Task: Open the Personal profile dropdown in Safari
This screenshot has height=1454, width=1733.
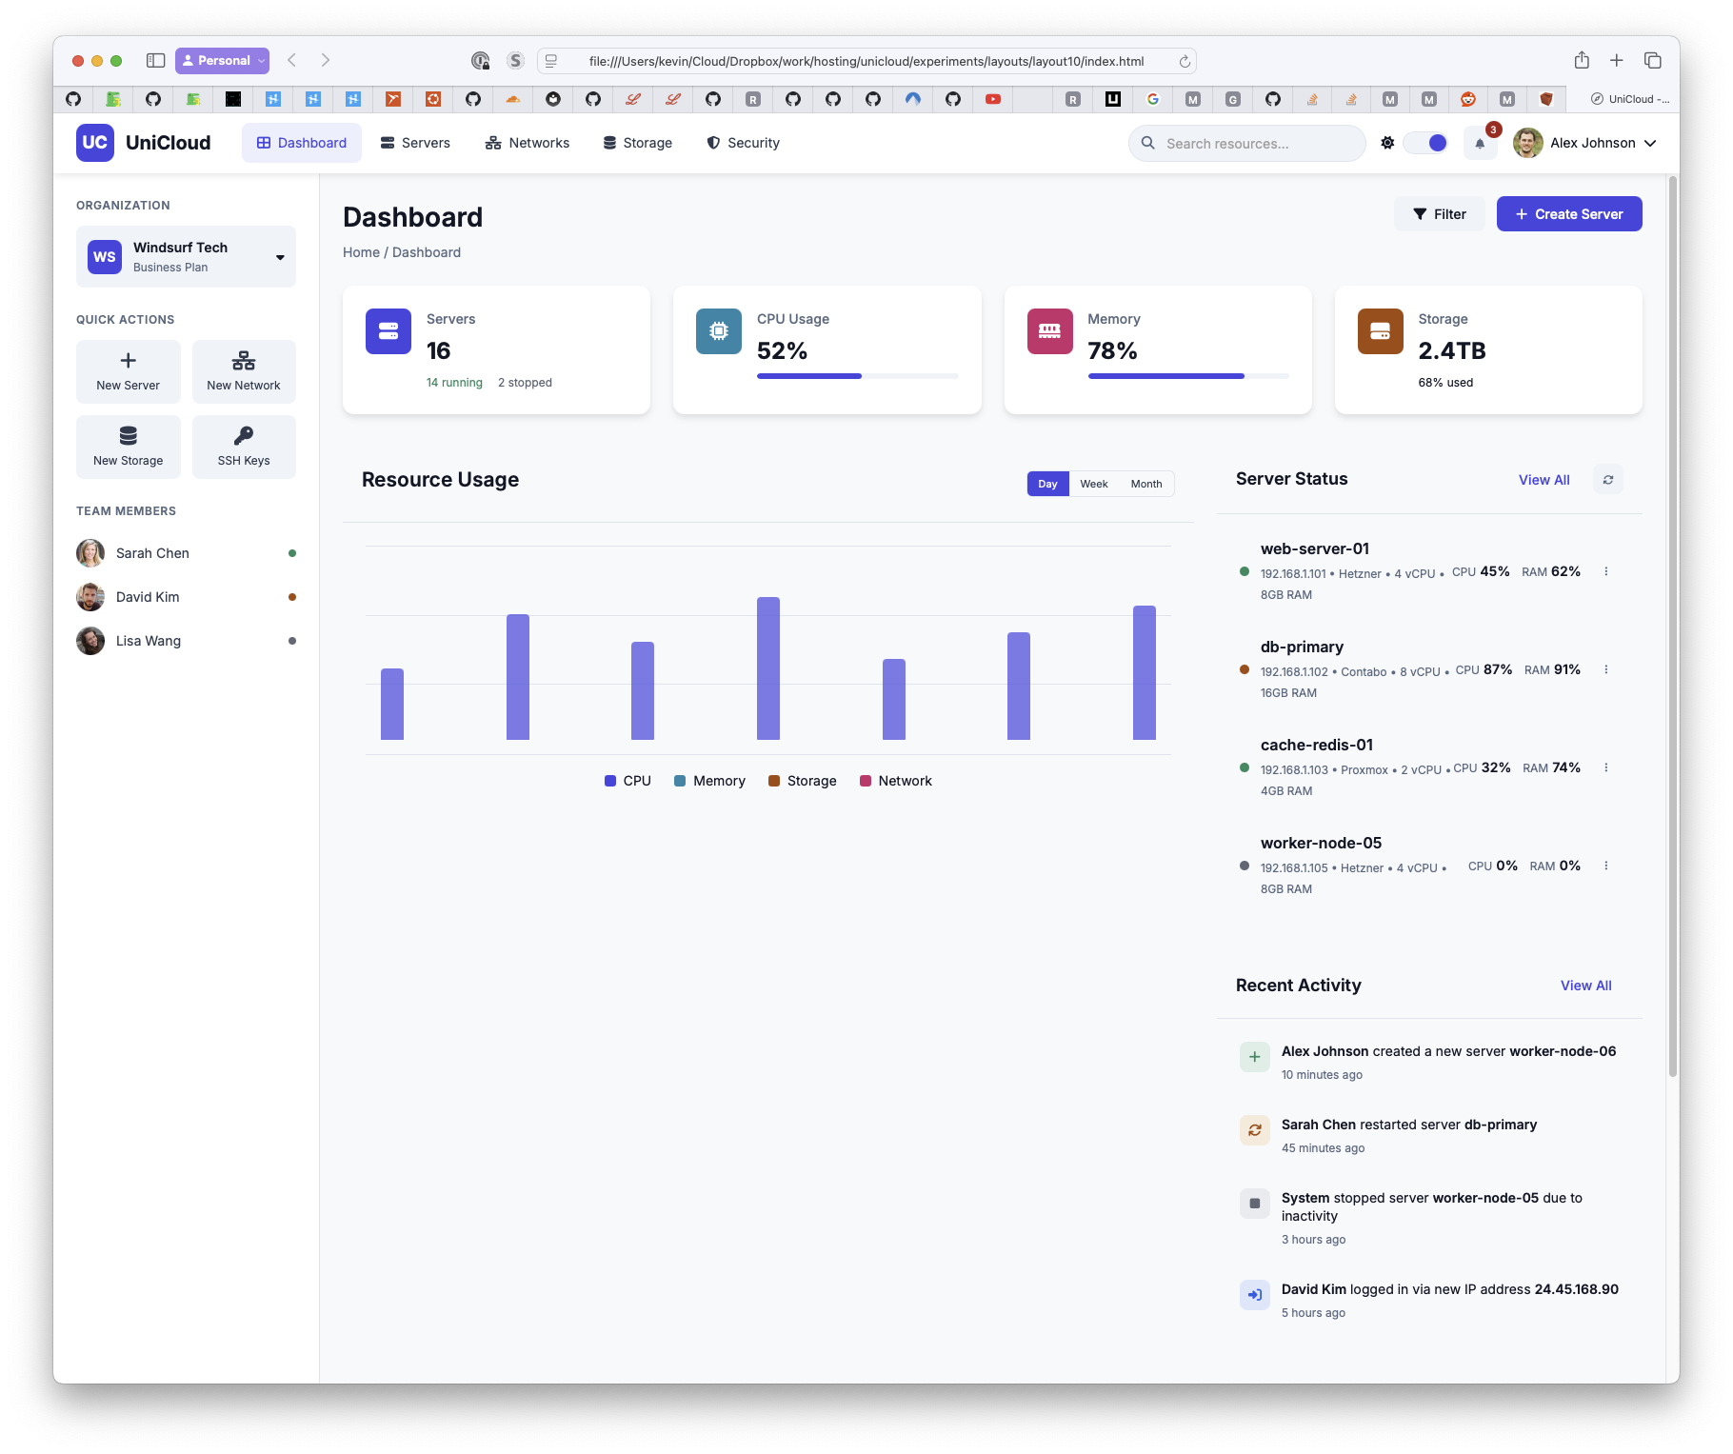Action: point(223,61)
